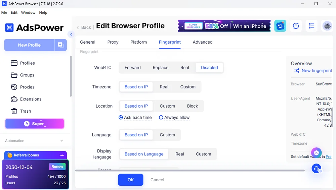Open the user avatar account menu
336x190 pixels.
pos(327,26)
